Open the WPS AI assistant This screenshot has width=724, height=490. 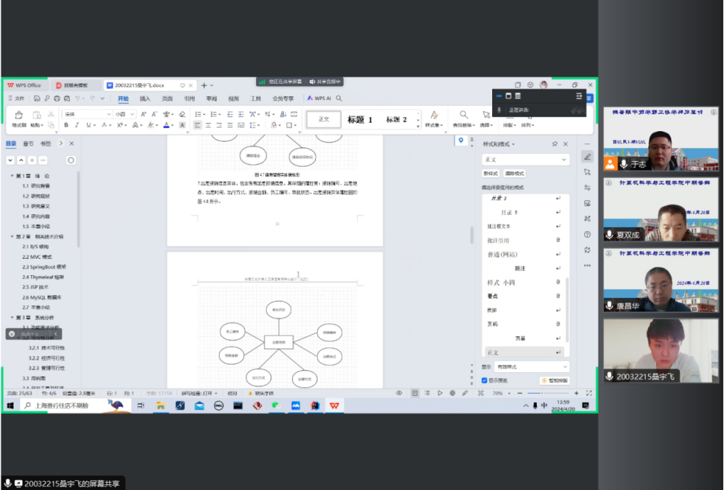point(319,99)
